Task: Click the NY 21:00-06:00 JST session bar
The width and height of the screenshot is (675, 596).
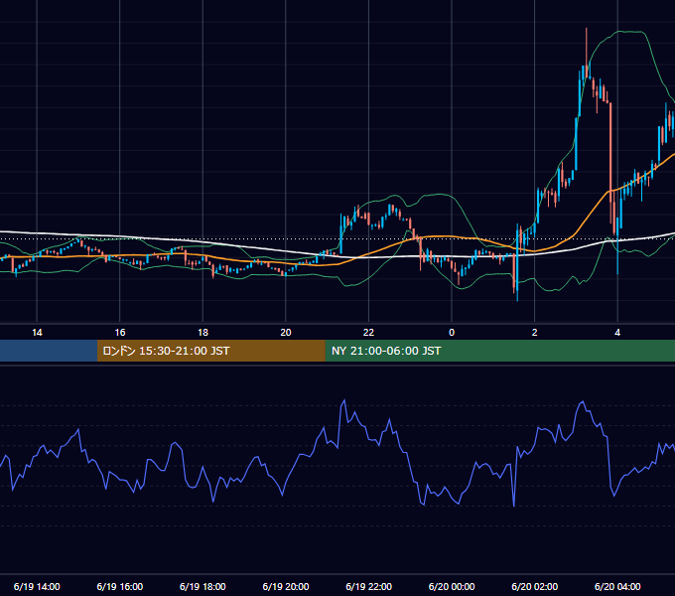Action: [x=499, y=351]
